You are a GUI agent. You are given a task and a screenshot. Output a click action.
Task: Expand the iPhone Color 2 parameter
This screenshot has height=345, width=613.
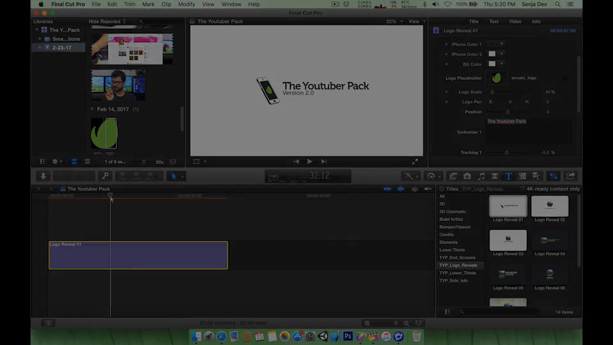[x=446, y=54]
